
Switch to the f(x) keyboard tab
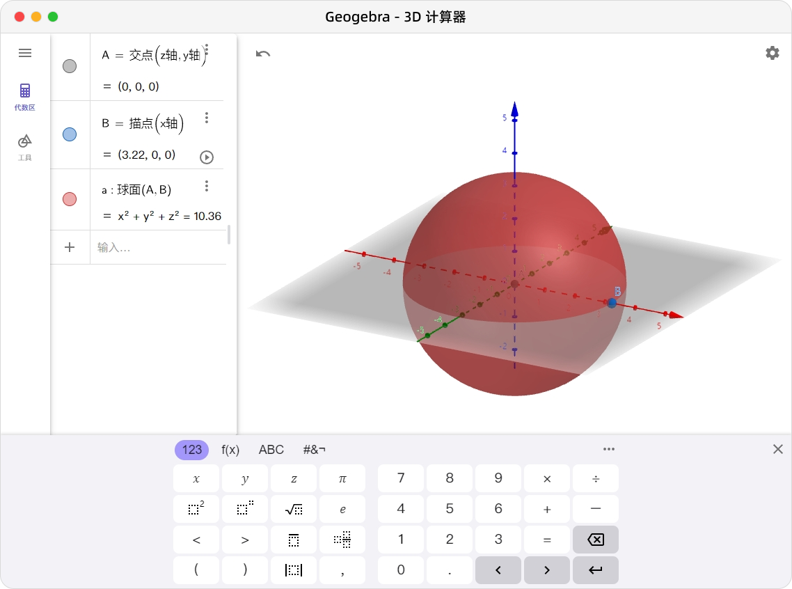point(230,450)
